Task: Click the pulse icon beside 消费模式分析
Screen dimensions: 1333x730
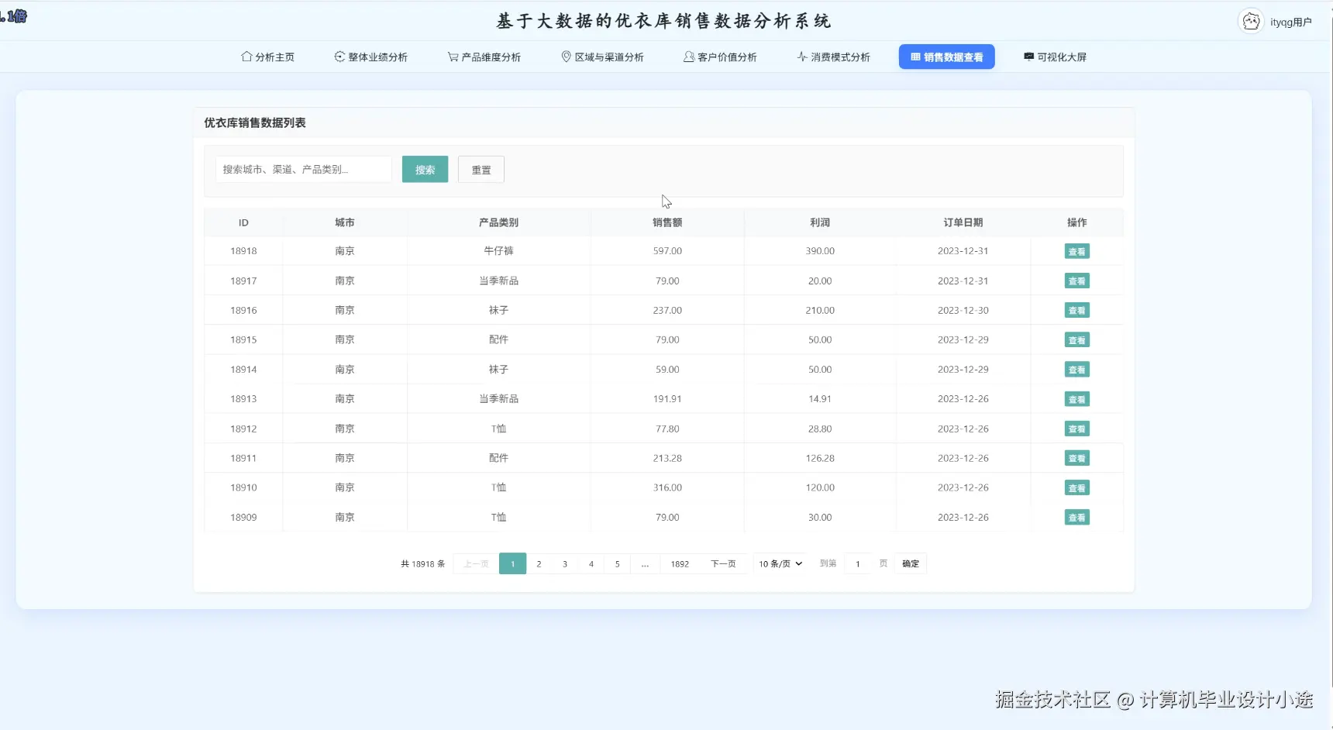Action: [x=802, y=57]
